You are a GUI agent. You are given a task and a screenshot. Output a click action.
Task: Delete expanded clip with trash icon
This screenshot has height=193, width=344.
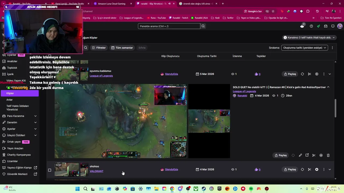click(x=328, y=155)
